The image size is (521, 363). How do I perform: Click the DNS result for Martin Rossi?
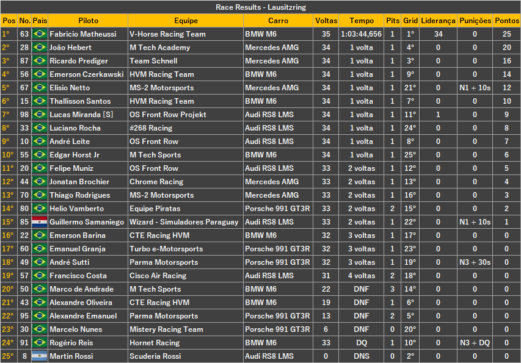pos(361,356)
